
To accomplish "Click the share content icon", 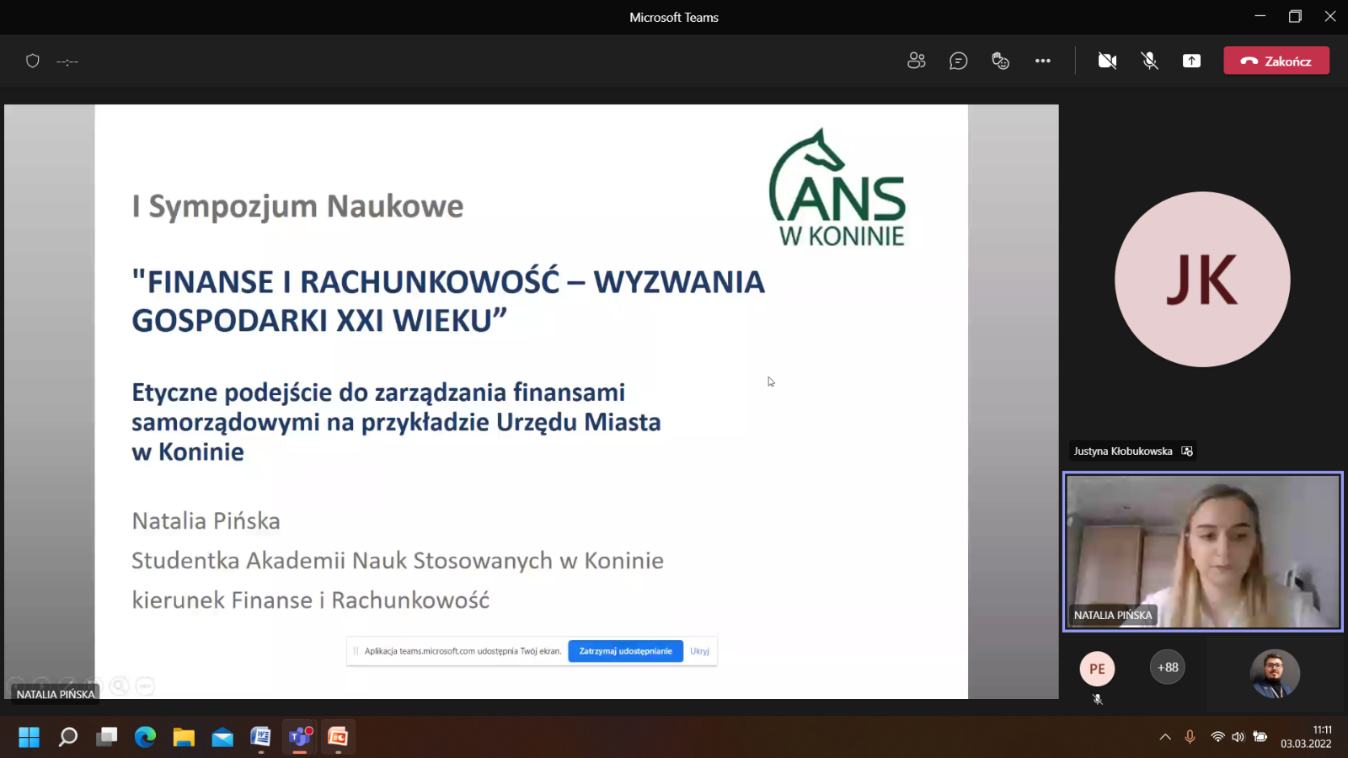I will tap(1191, 61).
